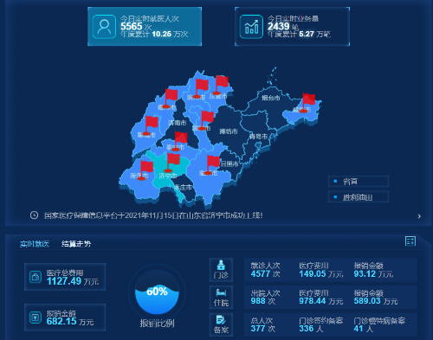
Task: Click the 青岛市 map label
Action: pyautogui.click(x=258, y=136)
